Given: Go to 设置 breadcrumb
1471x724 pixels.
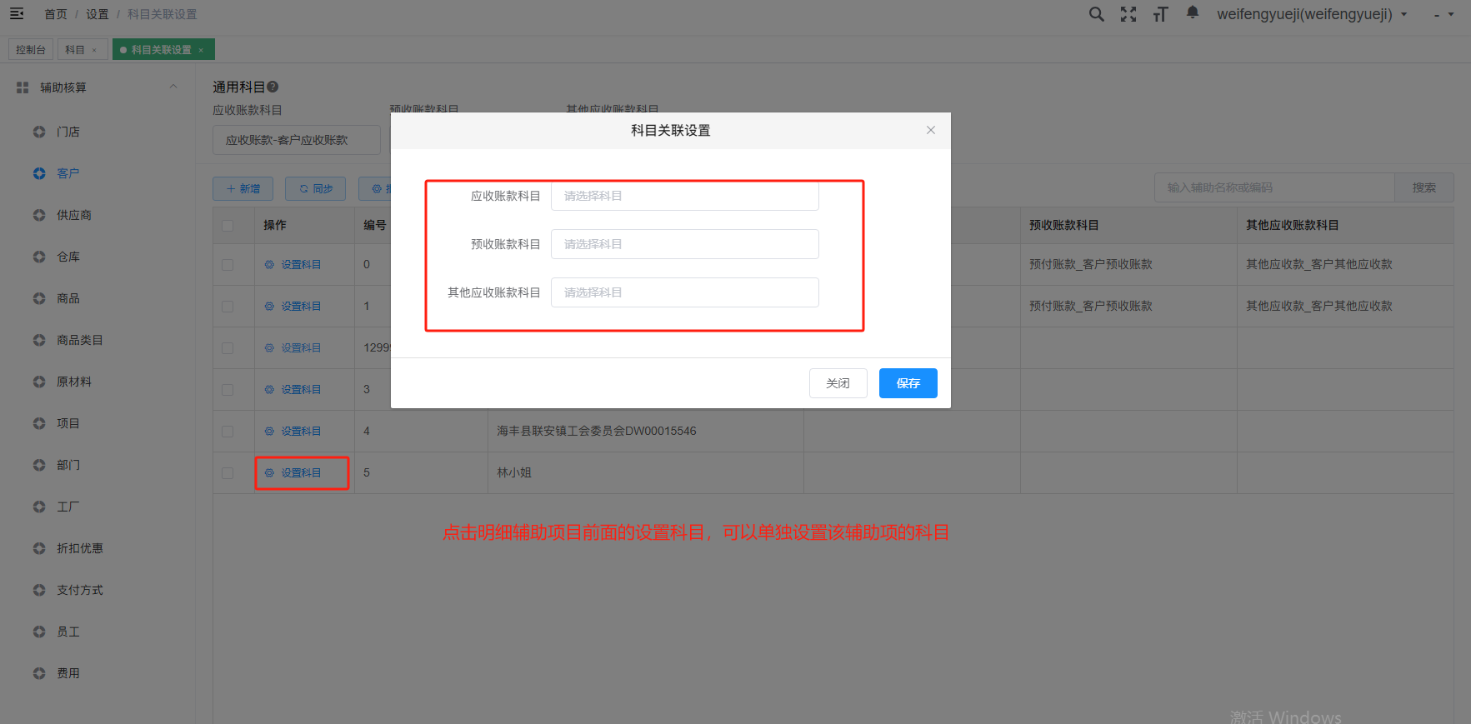Looking at the screenshot, I should (x=98, y=14).
